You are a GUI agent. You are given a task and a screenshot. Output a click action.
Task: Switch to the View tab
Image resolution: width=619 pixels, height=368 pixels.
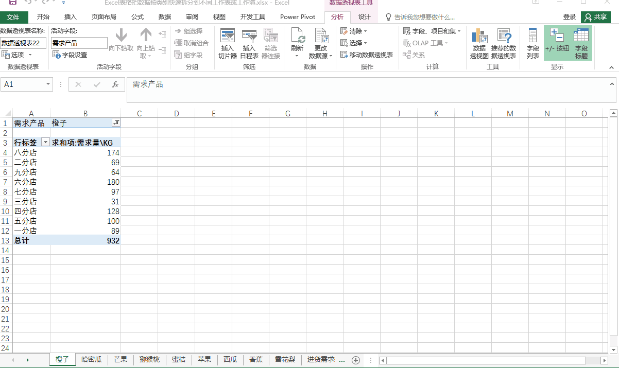219,17
